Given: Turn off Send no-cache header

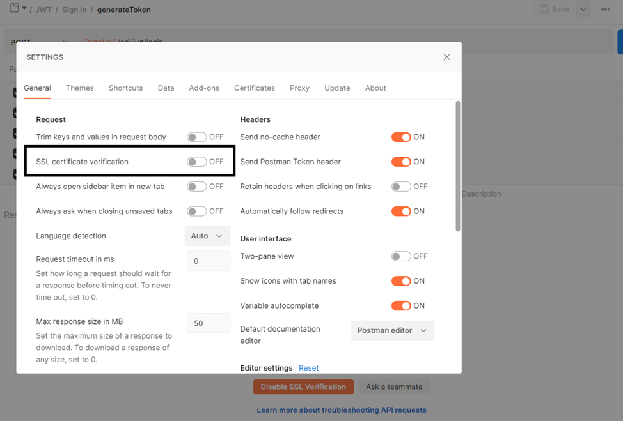Looking at the screenshot, I should coord(401,137).
